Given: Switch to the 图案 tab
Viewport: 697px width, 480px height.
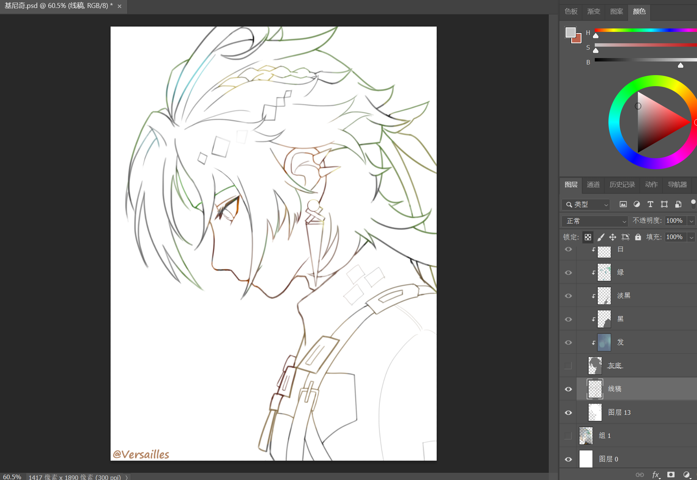Looking at the screenshot, I should click(616, 11).
